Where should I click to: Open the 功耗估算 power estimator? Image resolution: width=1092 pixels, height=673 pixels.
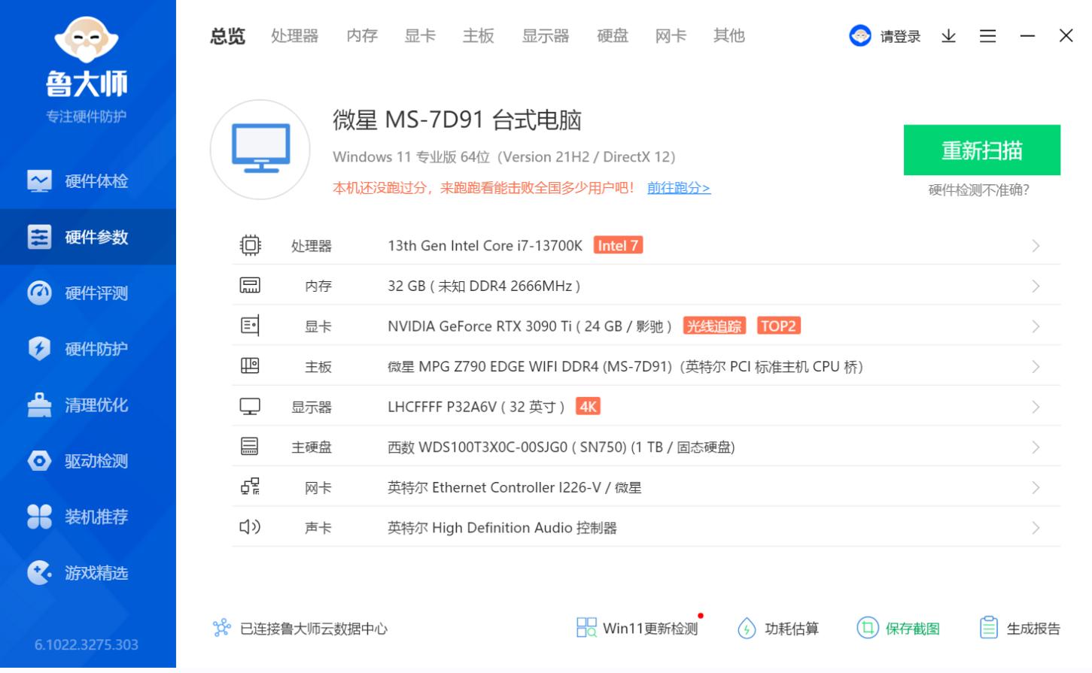(779, 627)
